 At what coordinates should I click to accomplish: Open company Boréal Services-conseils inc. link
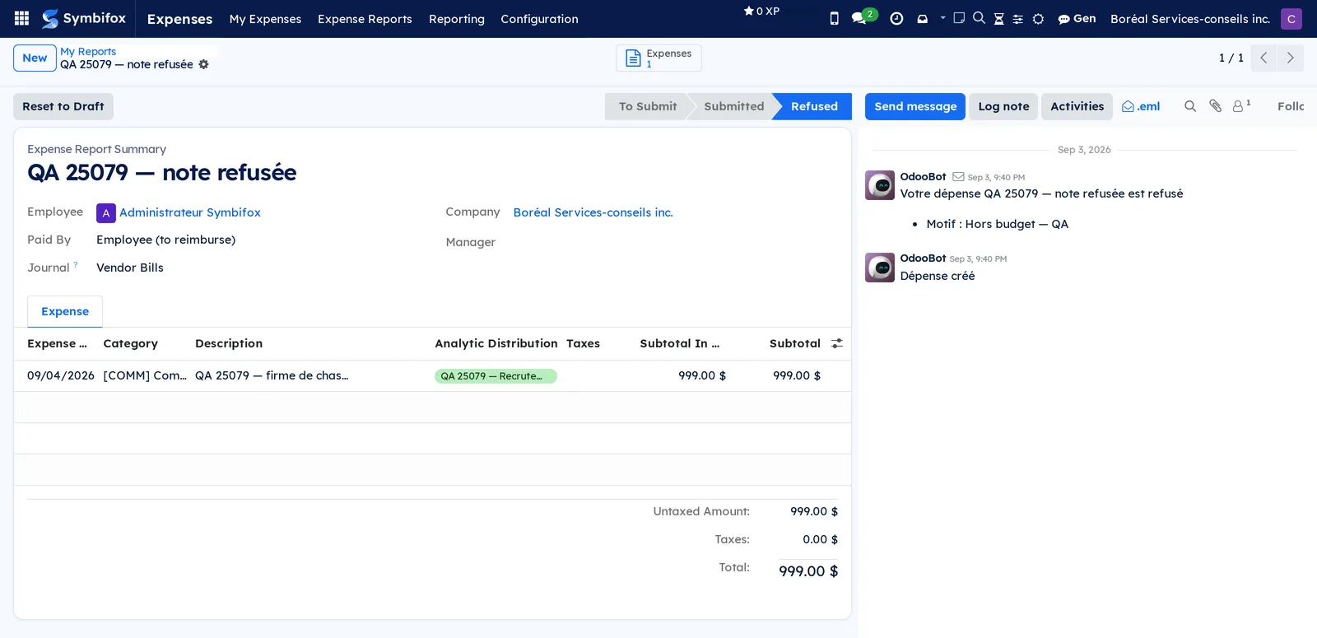(593, 212)
